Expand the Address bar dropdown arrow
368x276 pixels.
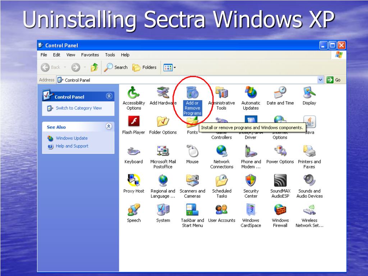coord(320,80)
